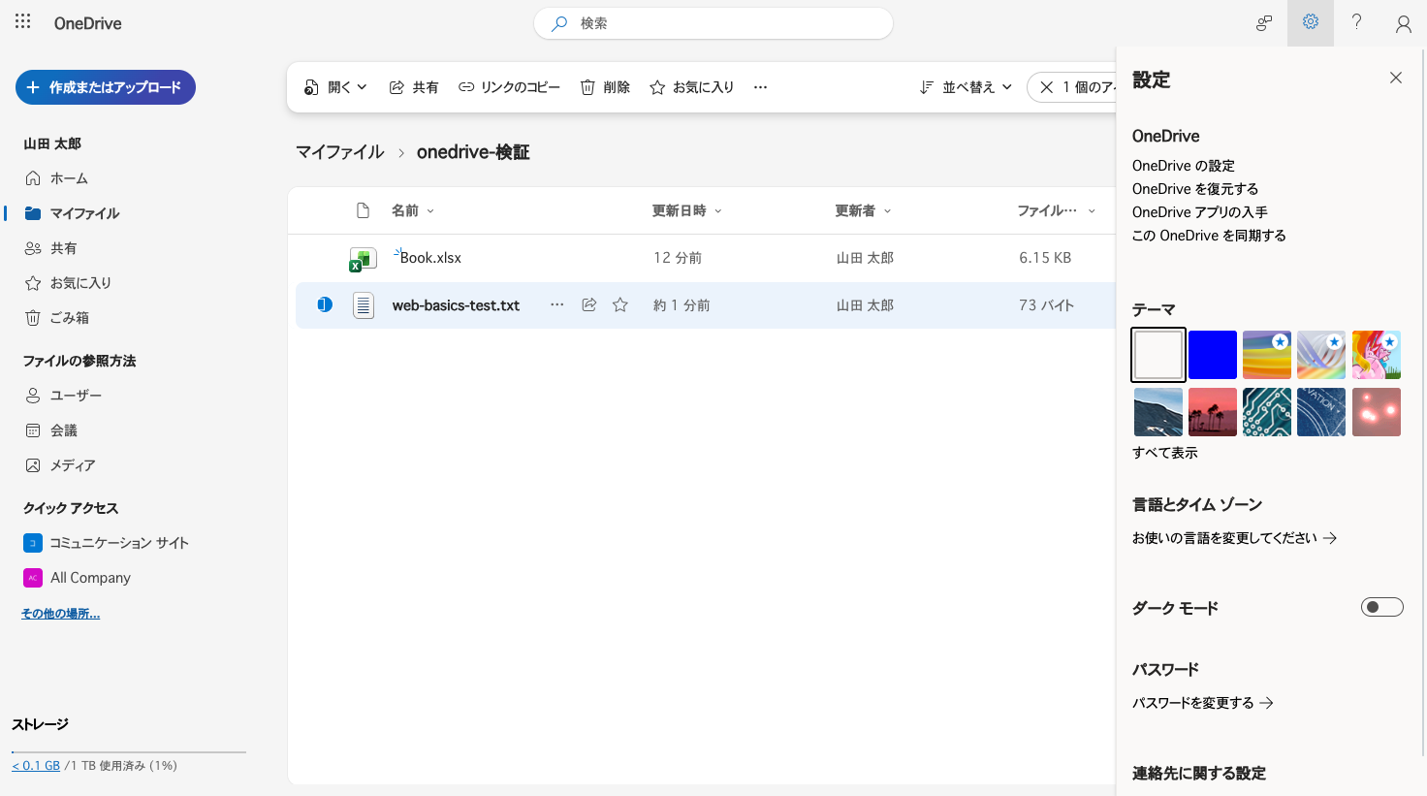
Task: Click OneDrive を復元する link
Action: click(1195, 189)
